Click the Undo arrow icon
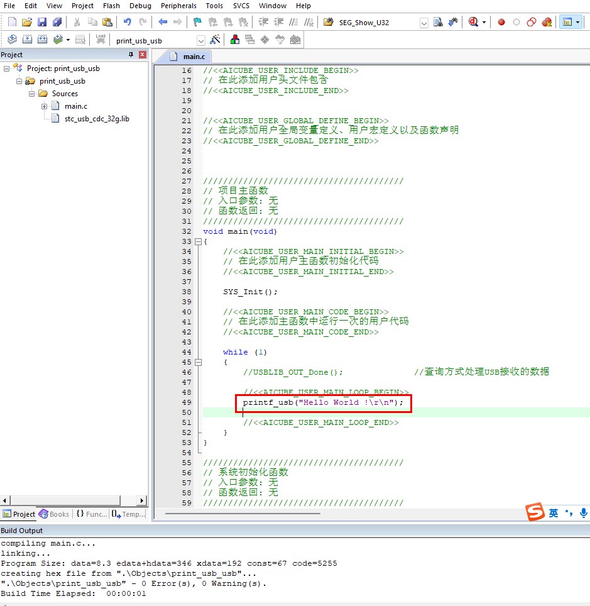 tap(127, 22)
